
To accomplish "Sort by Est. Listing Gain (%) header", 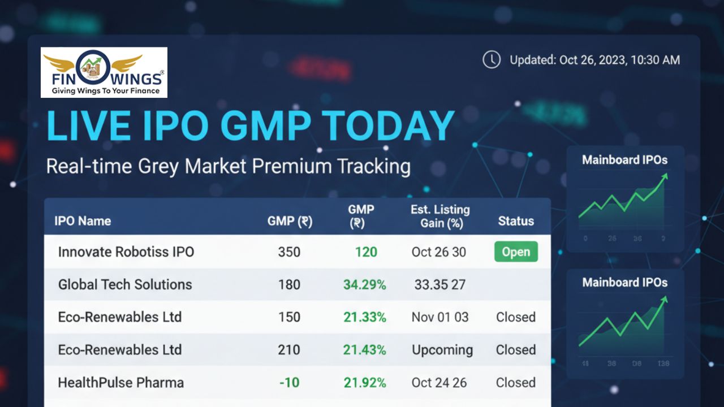I will [x=440, y=217].
